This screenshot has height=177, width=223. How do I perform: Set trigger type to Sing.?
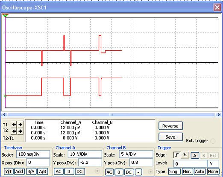(x=174, y=171)
